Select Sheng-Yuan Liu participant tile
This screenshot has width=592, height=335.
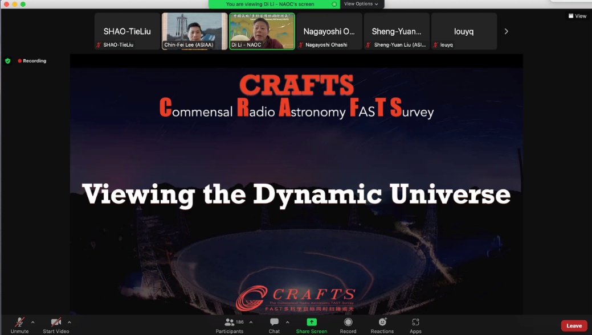(x=397, y=31)
